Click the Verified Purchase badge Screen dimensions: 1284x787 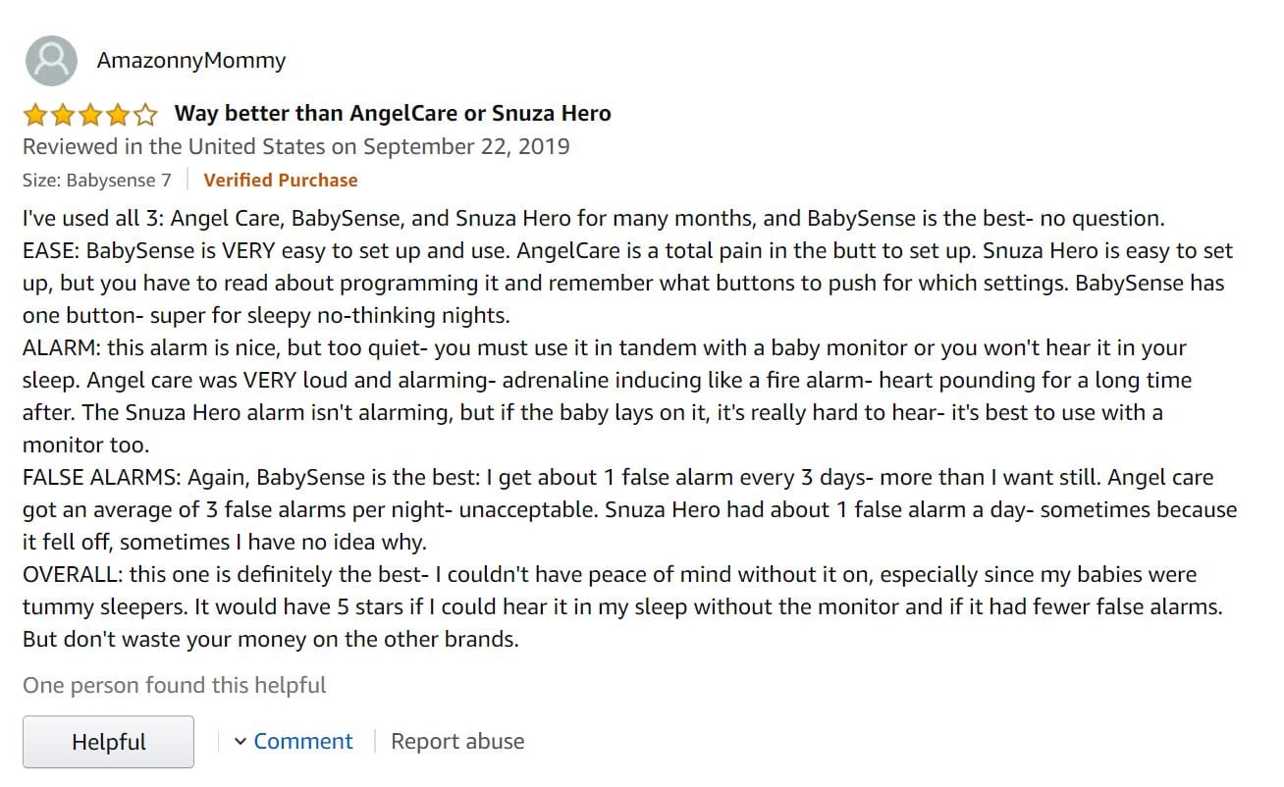[280, 180]
